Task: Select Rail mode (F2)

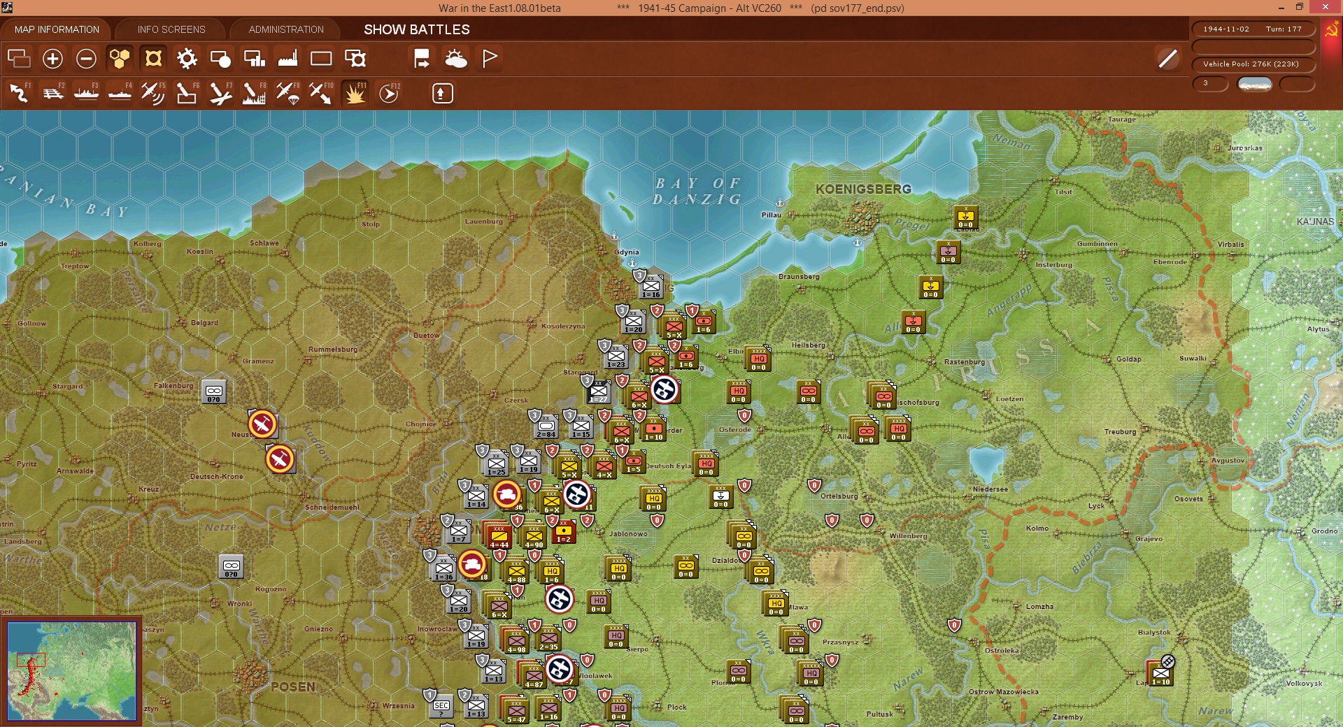Action: click(52, 93)
